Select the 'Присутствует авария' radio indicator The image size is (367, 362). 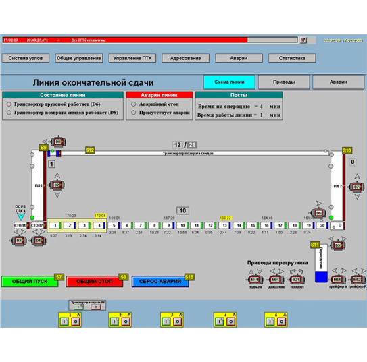click(133, 113)
